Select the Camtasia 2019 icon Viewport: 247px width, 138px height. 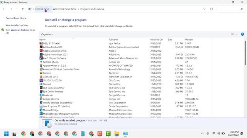(x=41, y=77)
